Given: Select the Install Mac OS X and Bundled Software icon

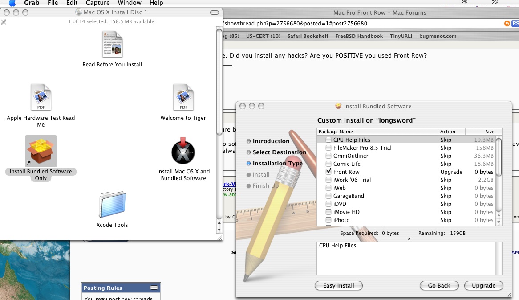Looking at the screenshot, I should [x=183, y=151].
